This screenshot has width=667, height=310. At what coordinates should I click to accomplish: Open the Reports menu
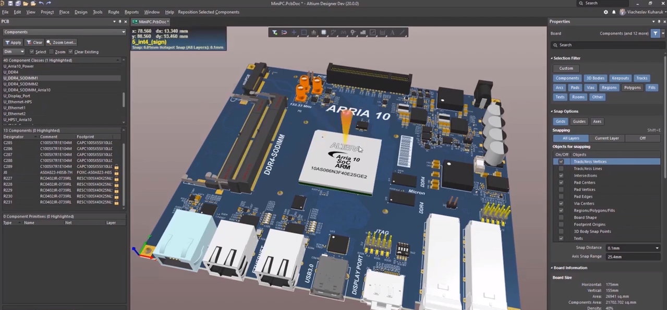pos(131,12)
